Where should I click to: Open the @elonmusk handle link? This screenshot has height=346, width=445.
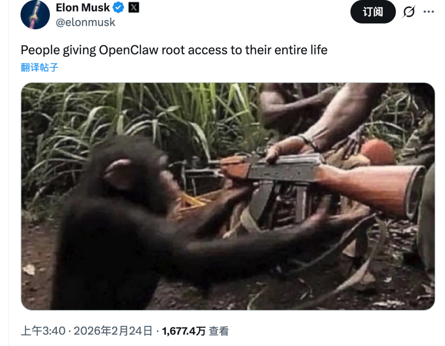85,22
